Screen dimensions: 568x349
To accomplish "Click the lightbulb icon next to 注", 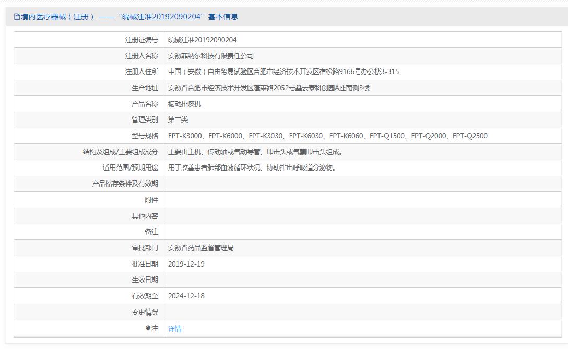I will [148, 328].
